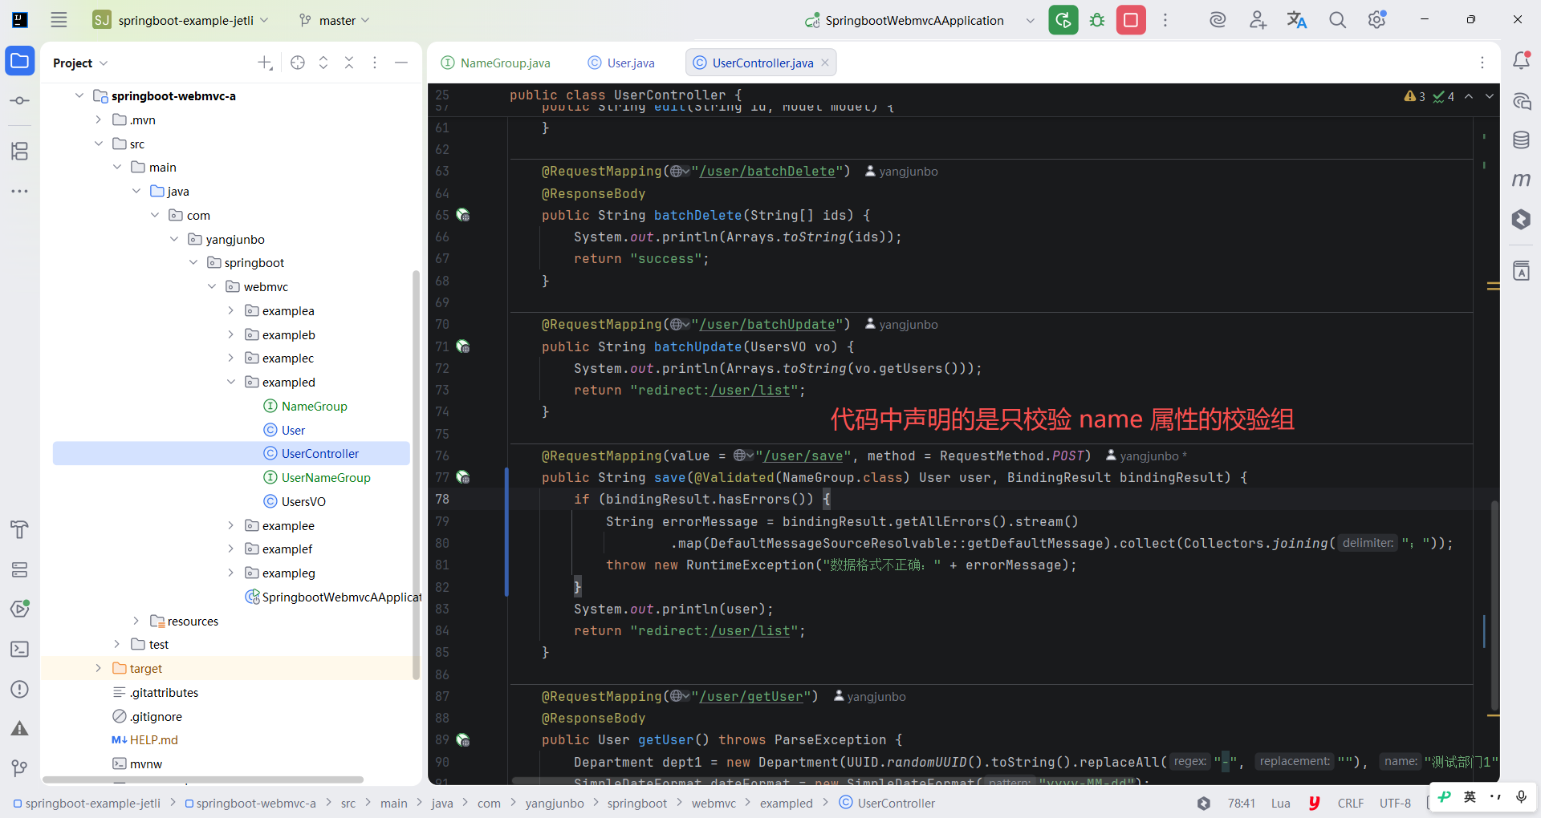
Task: Follow the /user/getUser mapping link
Action: 751,696
